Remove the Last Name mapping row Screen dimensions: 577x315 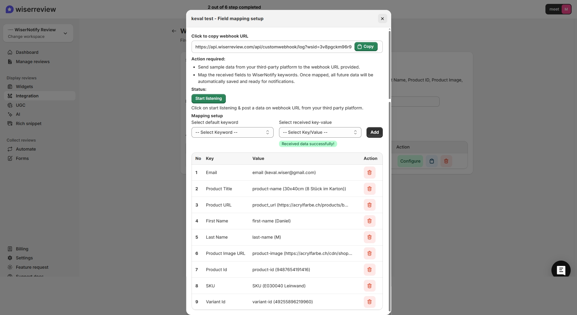click(x=369, y=237)
